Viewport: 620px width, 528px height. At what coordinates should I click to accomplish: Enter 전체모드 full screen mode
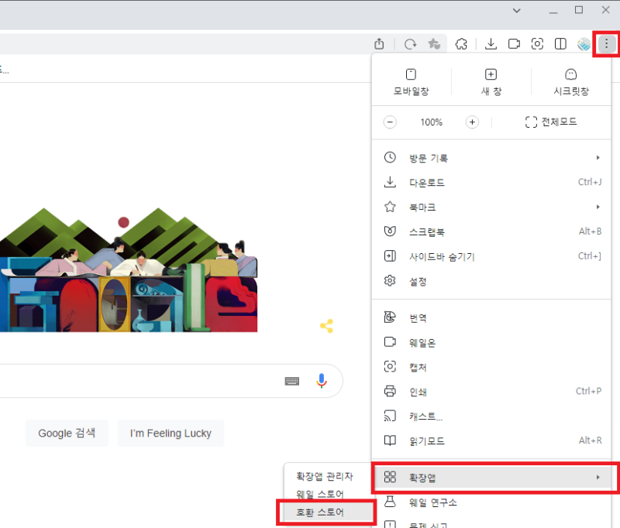[551, 122]
